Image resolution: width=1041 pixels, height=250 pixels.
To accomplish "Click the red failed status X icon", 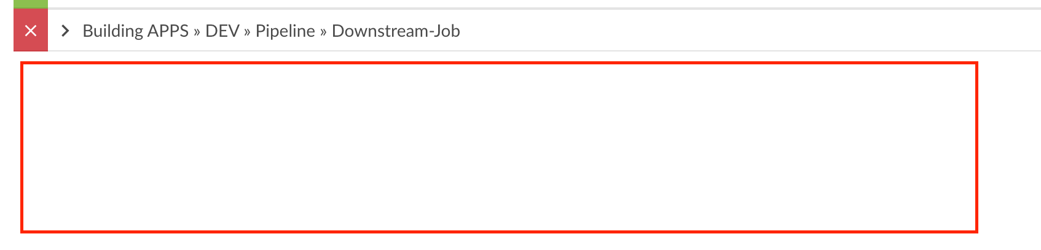I will [x=31, y=31].
